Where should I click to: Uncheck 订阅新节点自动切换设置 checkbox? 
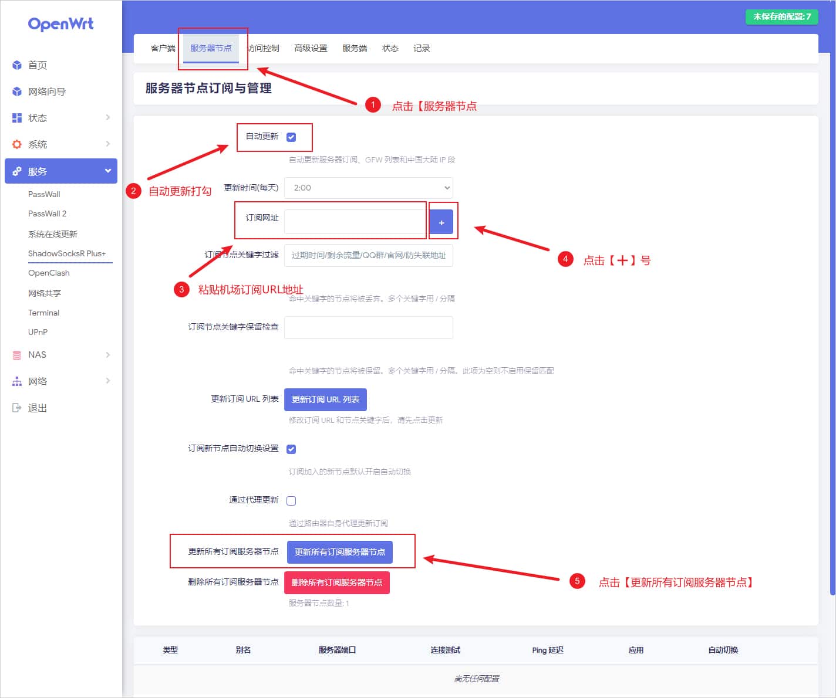tap(291, 449)
